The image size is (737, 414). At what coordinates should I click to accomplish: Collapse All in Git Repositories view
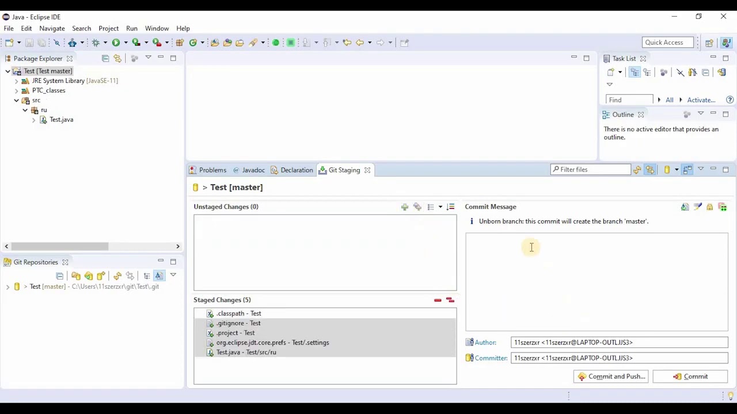click(x=59, y=276)
